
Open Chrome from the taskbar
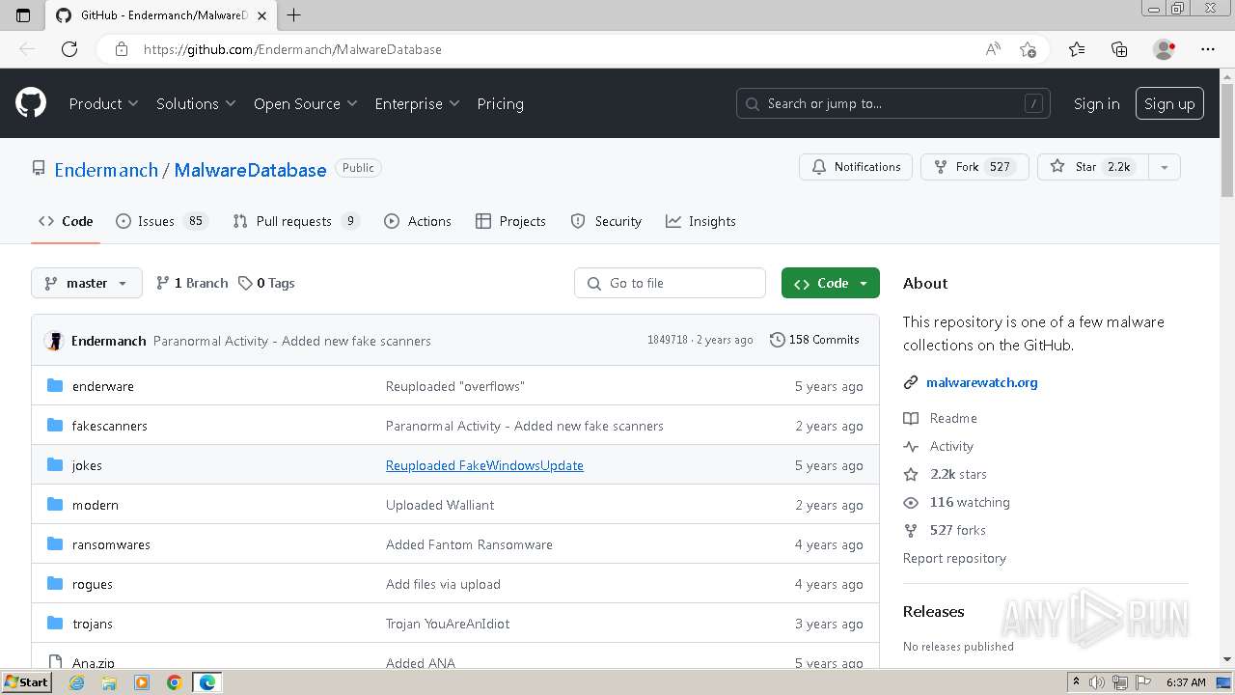(175, 682)
